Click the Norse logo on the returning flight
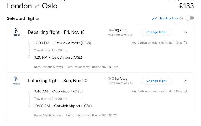Viewport: 201px width, 126px height. pos(16,81)
